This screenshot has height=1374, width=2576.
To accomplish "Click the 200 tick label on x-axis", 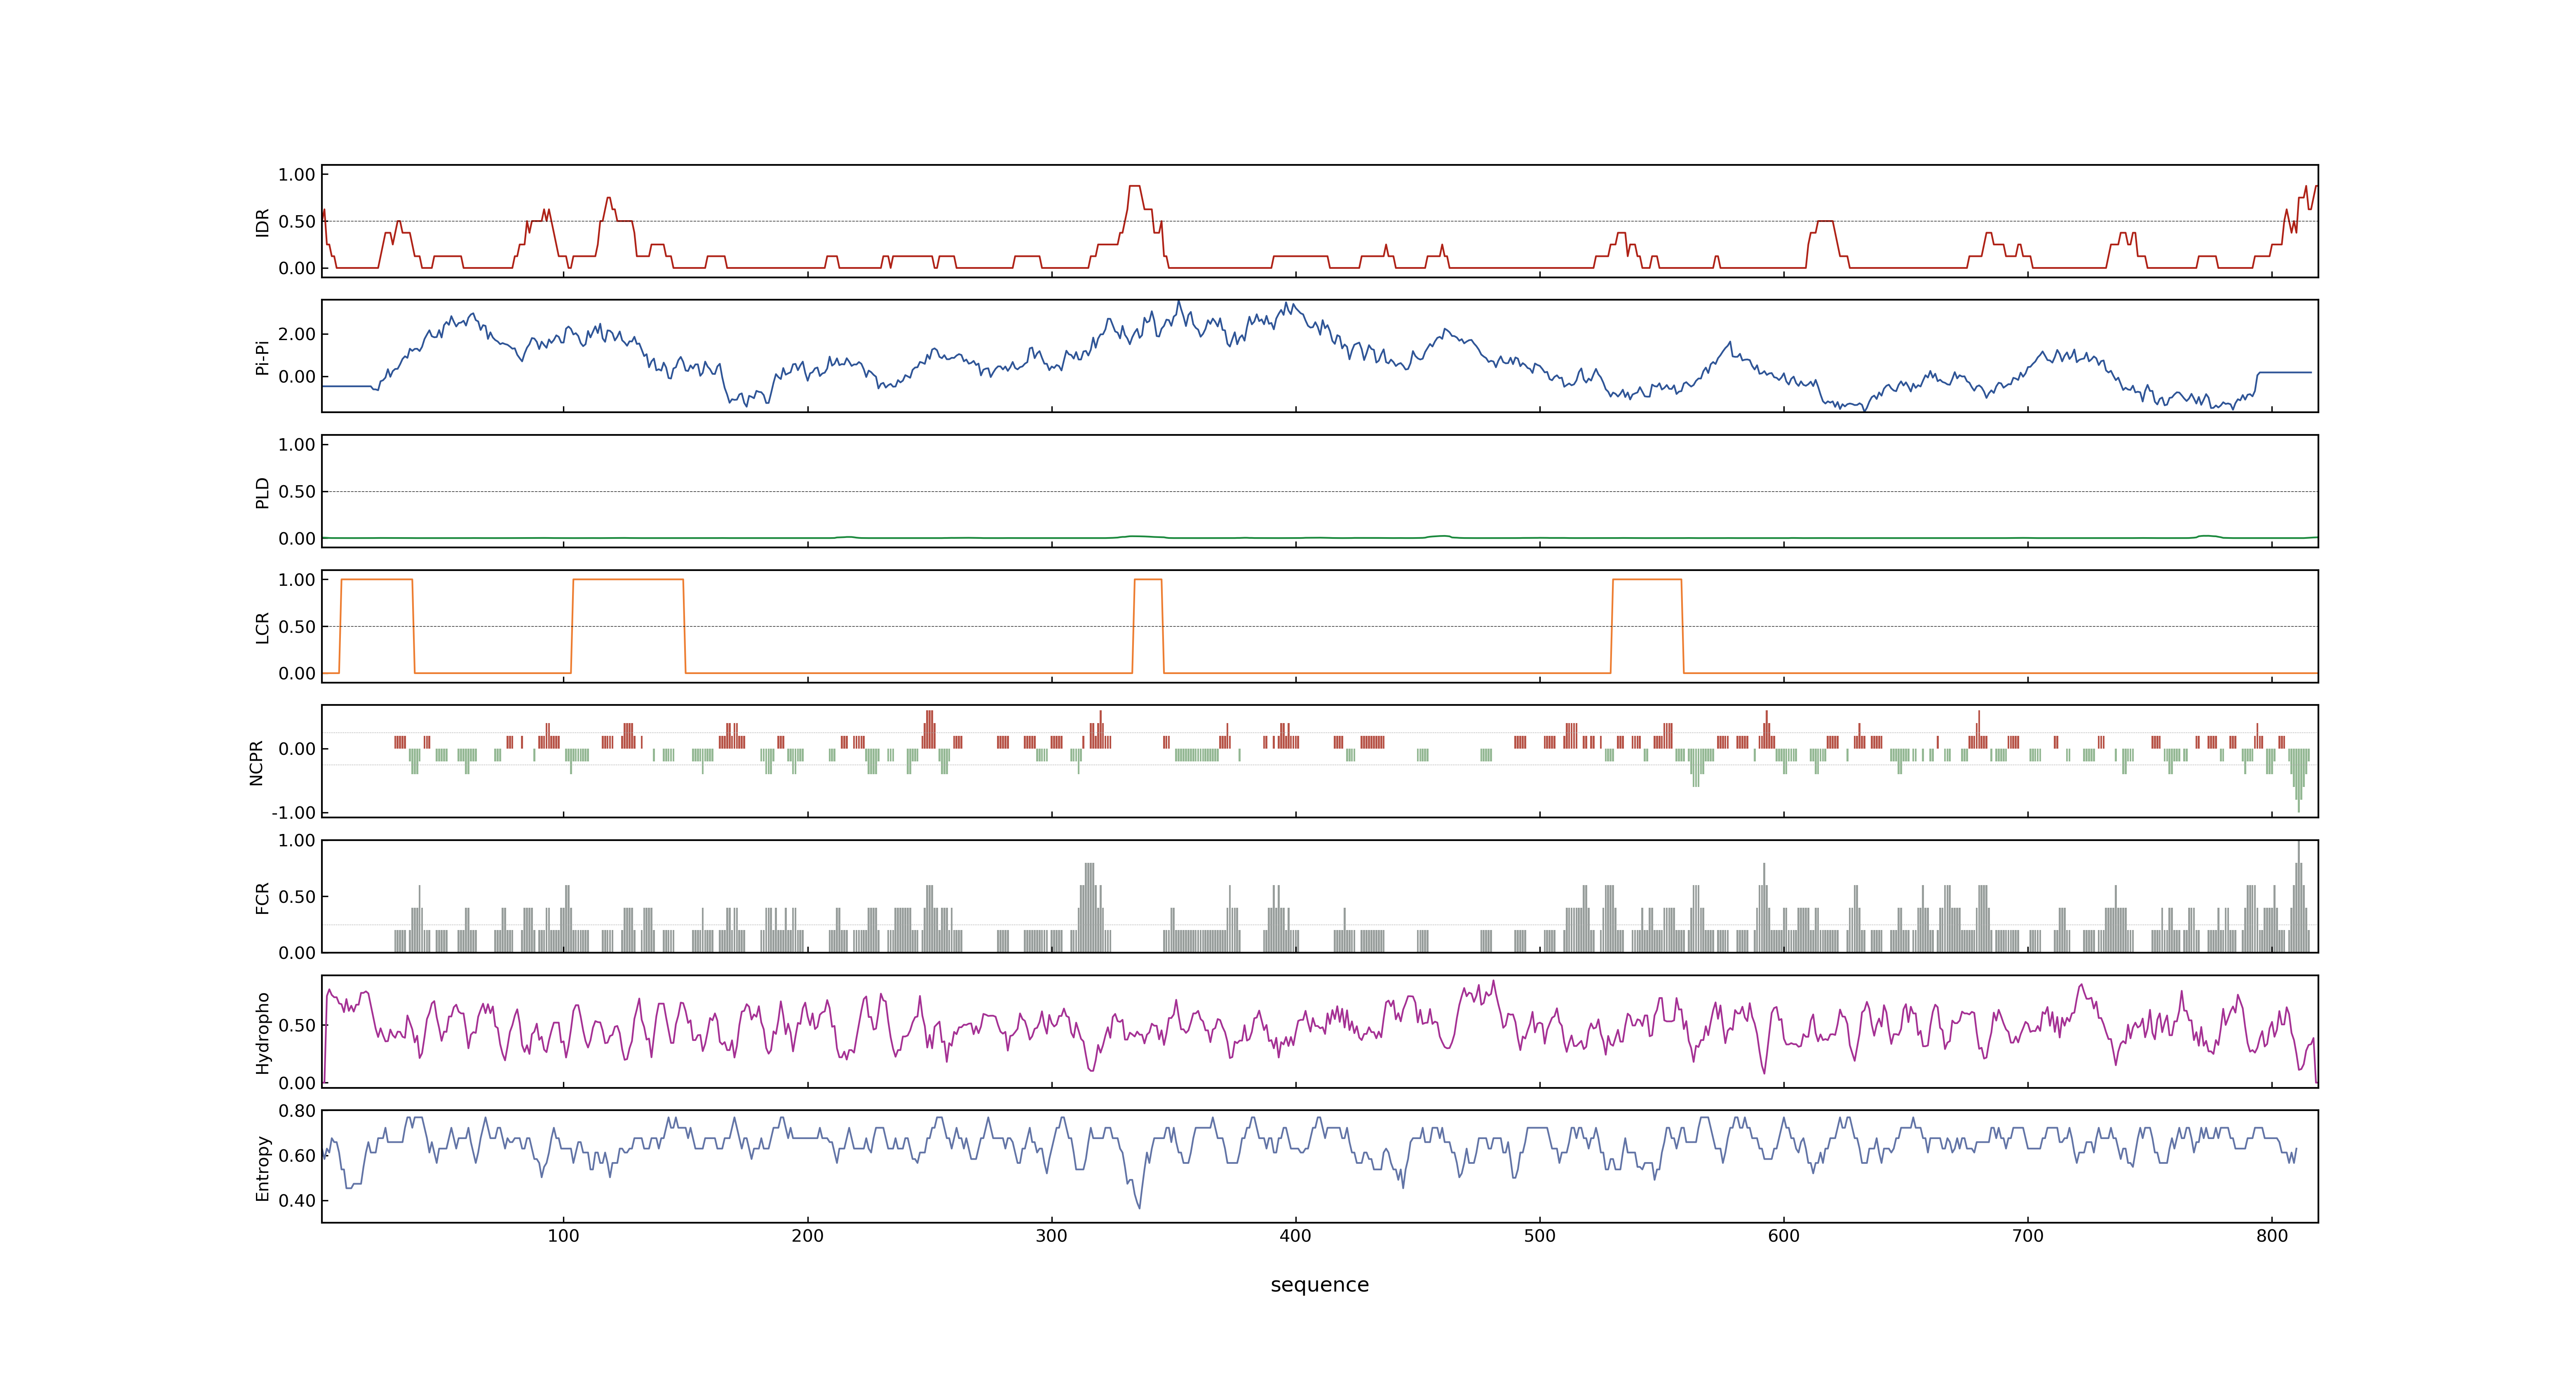I will [x=807, y=1236].
